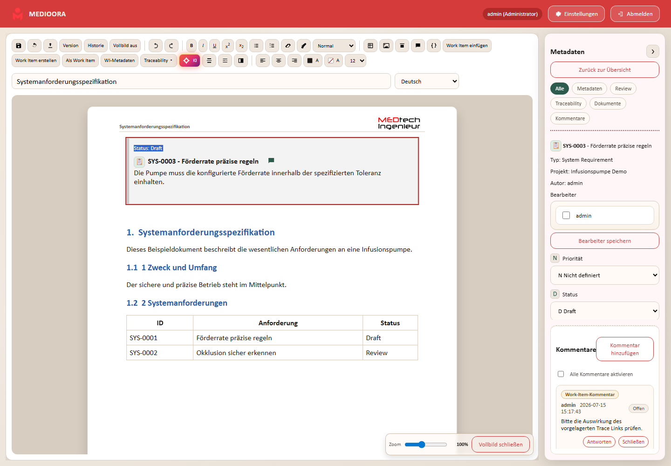This screenshot has width=671, height=466.
Task: Click Work Item erstellen button
Action: coord(36,61)
